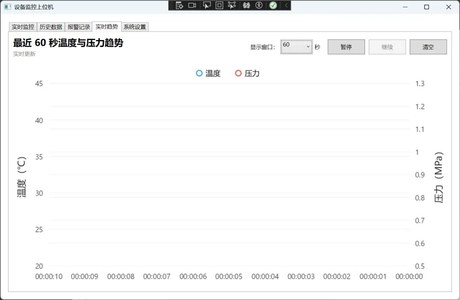Image resolution: width=460 pixels, height=300 pixels.
Task: Click the track focused element icon
Action: click(232, 5)
